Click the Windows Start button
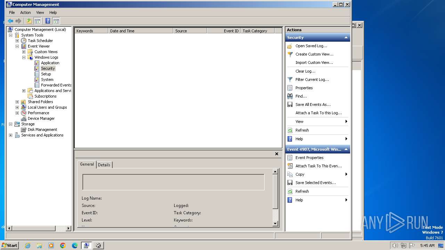The image size is (445, 250). 9,245
